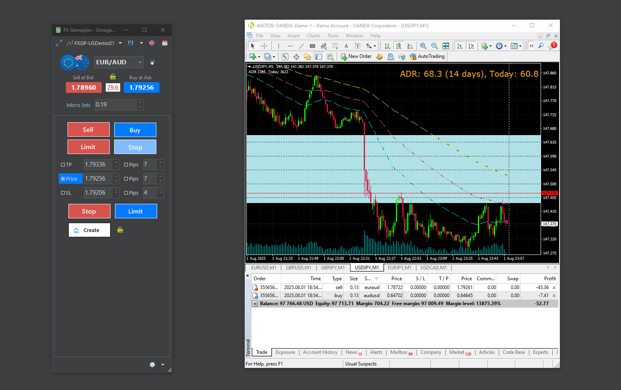The image size is (621, 390).
Task: Toggle the Price checkbox
Action: (63, 179)
